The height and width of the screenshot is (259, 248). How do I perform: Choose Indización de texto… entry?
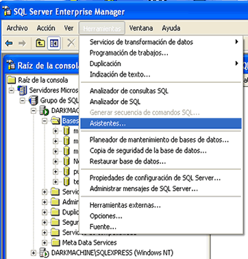tap(161, 74)
